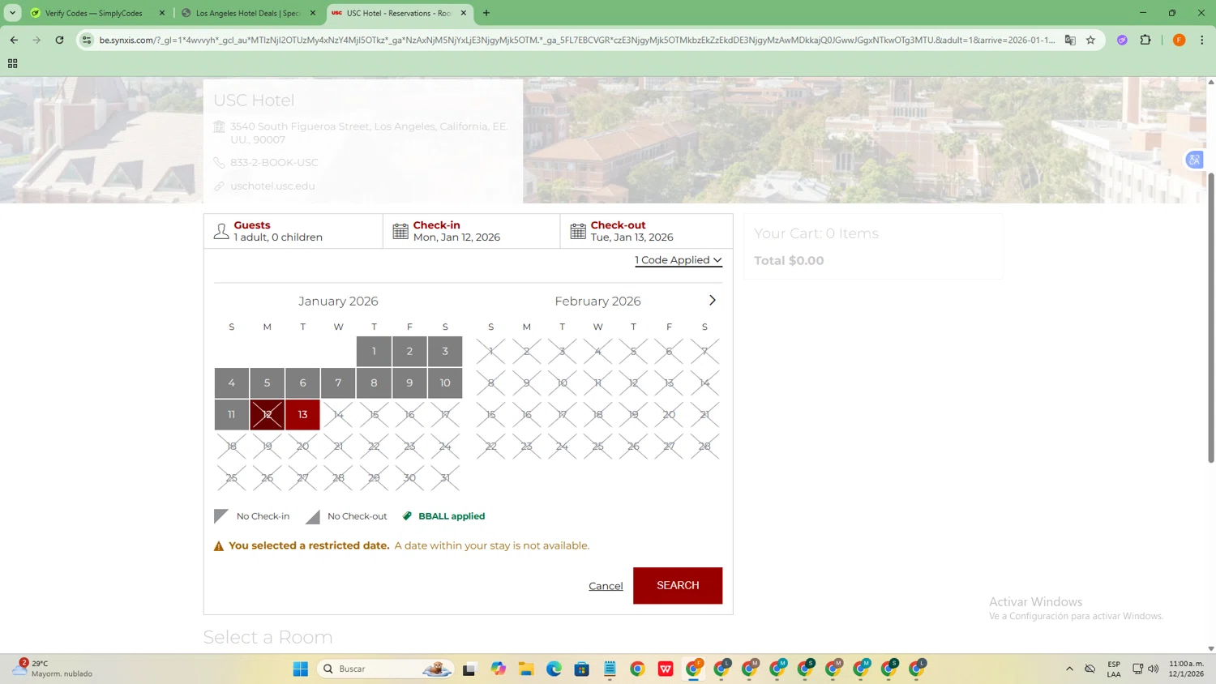Image resolution: width=1216 pixels, height=684 pixels.
Task: Select January 12 in the calendar
Action: click(x=267, y=414)
